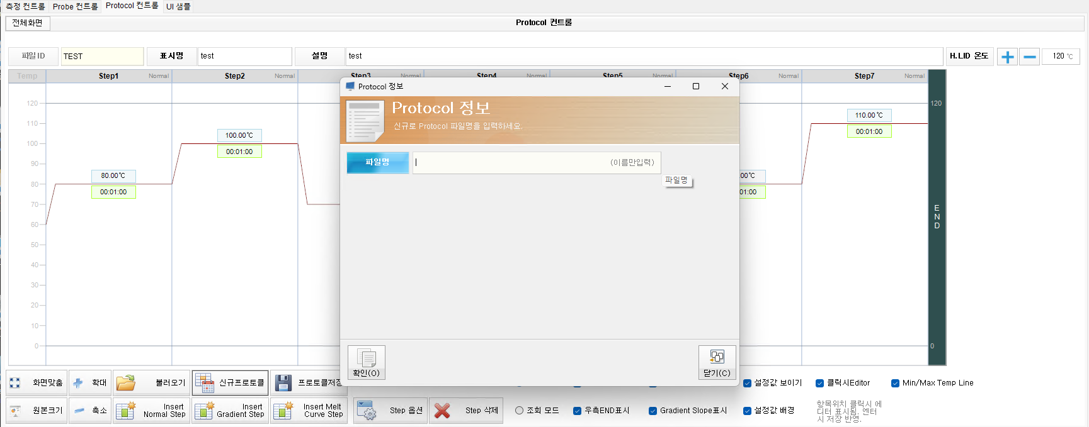The width and height of the screenshot is (1089, 427).
Task: Increase the H.LID temperature with the plus
Action: (1007, 57)
